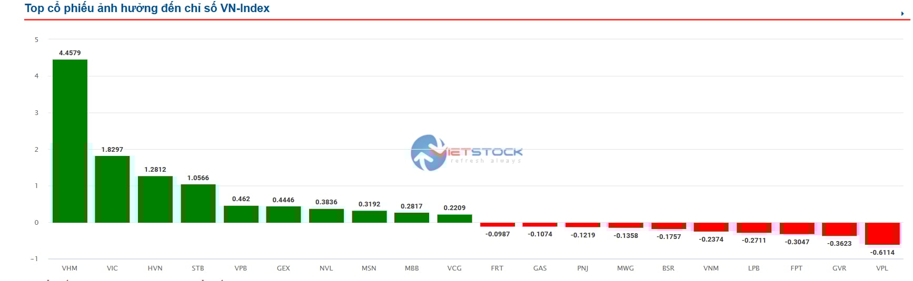Select the LPB red bar
Viewport: 913px width, 281px height.
[754, 227]
